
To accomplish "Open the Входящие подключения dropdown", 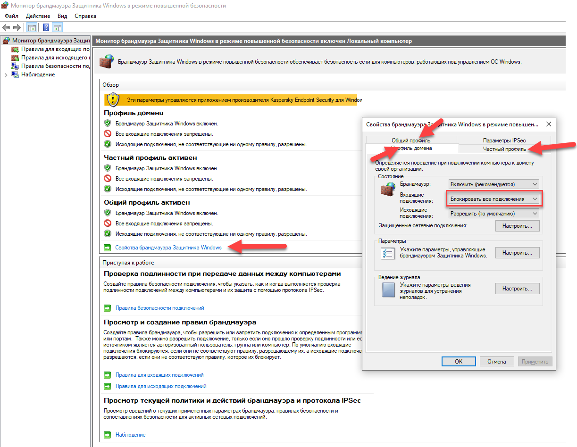I will pyautogui.click(x=493, y=199).
